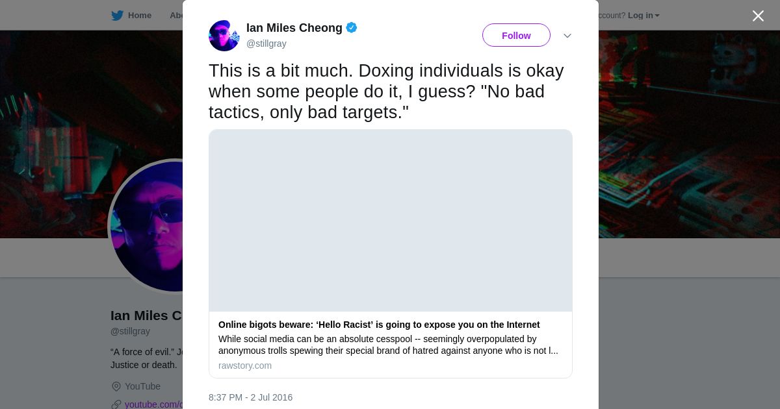780x409 pixels.
Task: Click the rawstory.com source link
Action: (245, 366)
